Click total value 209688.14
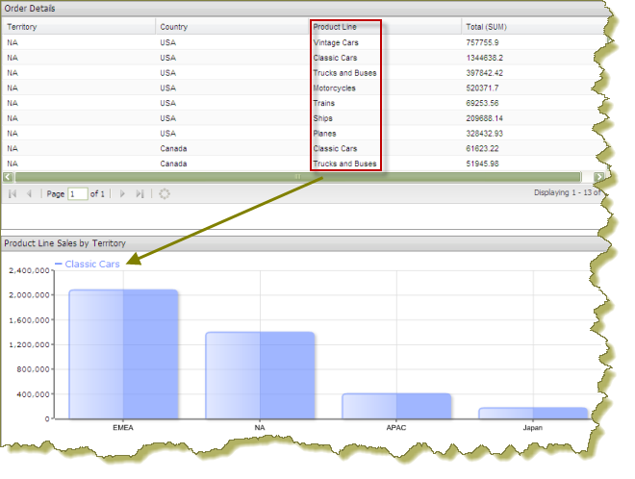635x479 pixels. click(484, 118)
